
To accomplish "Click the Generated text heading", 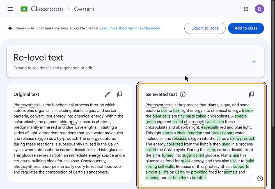I will point(161,94).
